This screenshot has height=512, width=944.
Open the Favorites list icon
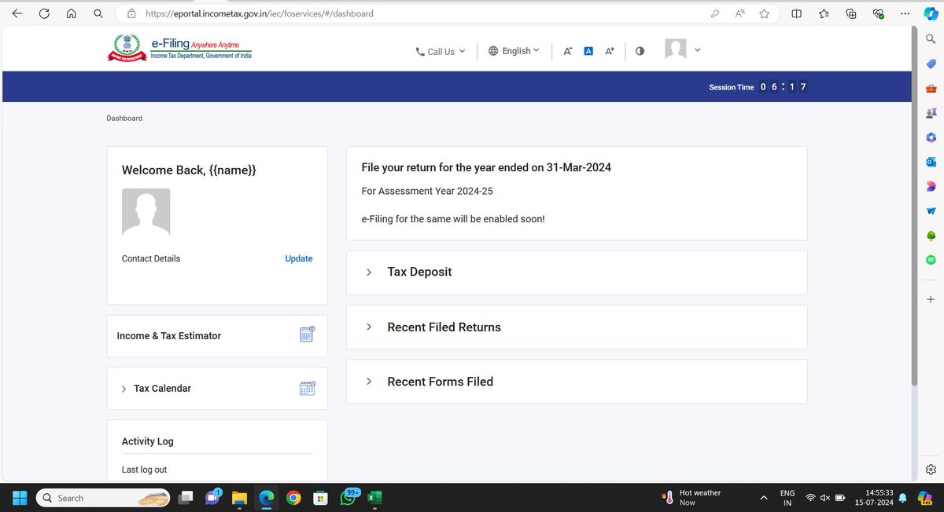tap(824, 13)
